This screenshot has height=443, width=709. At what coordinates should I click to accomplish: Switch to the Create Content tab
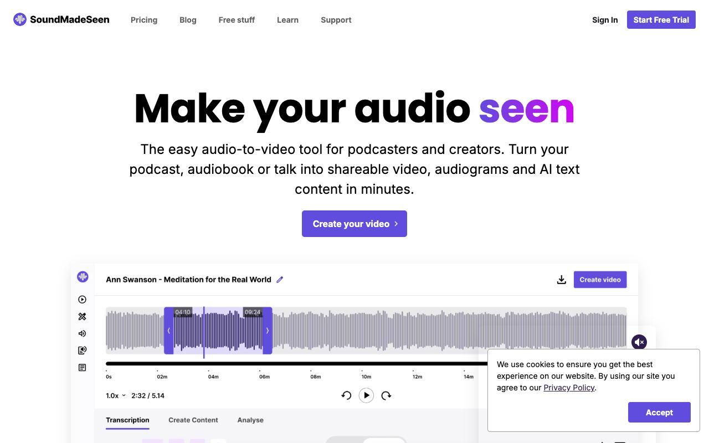[193, 420]
